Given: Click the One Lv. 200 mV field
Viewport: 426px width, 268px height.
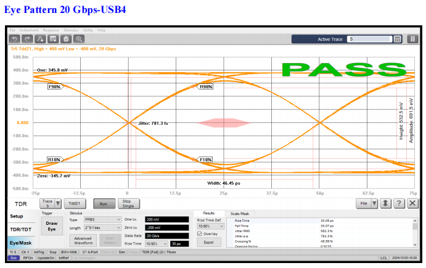Looking at the screenshot, I should tap(167, 220).
